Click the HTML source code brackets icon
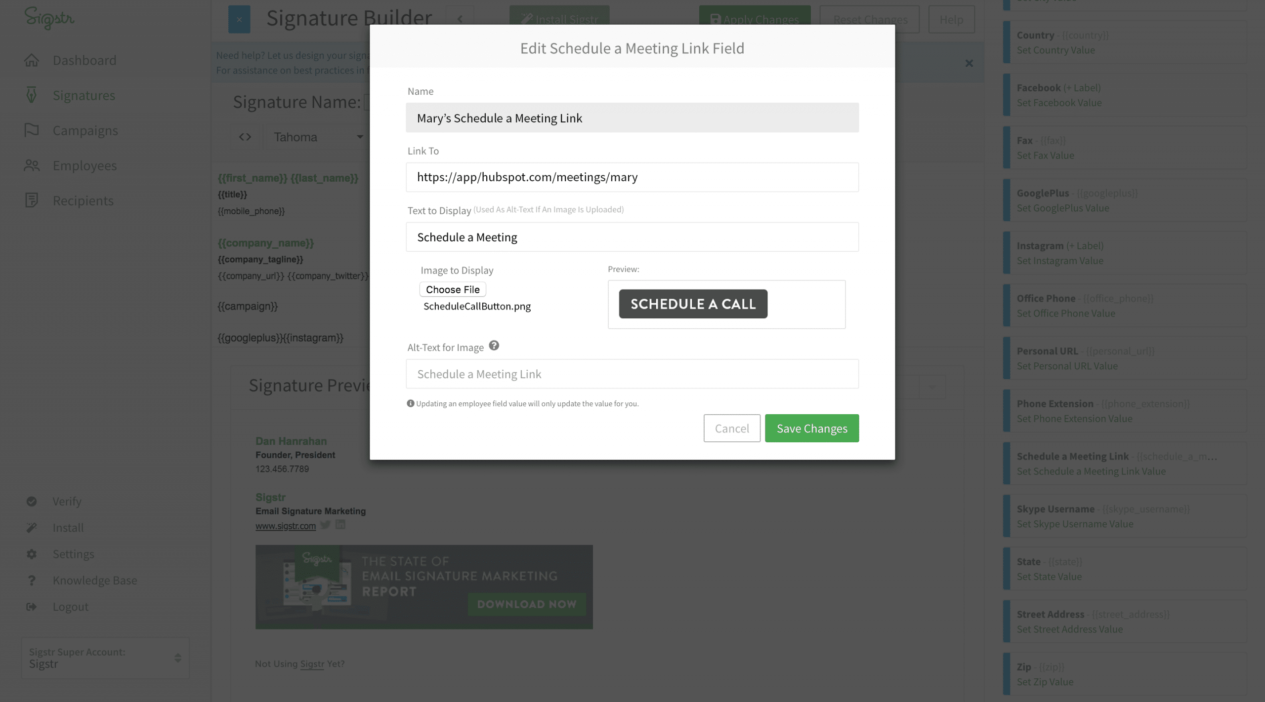The height and width of the screenshot is (702, 1265). 245,137
